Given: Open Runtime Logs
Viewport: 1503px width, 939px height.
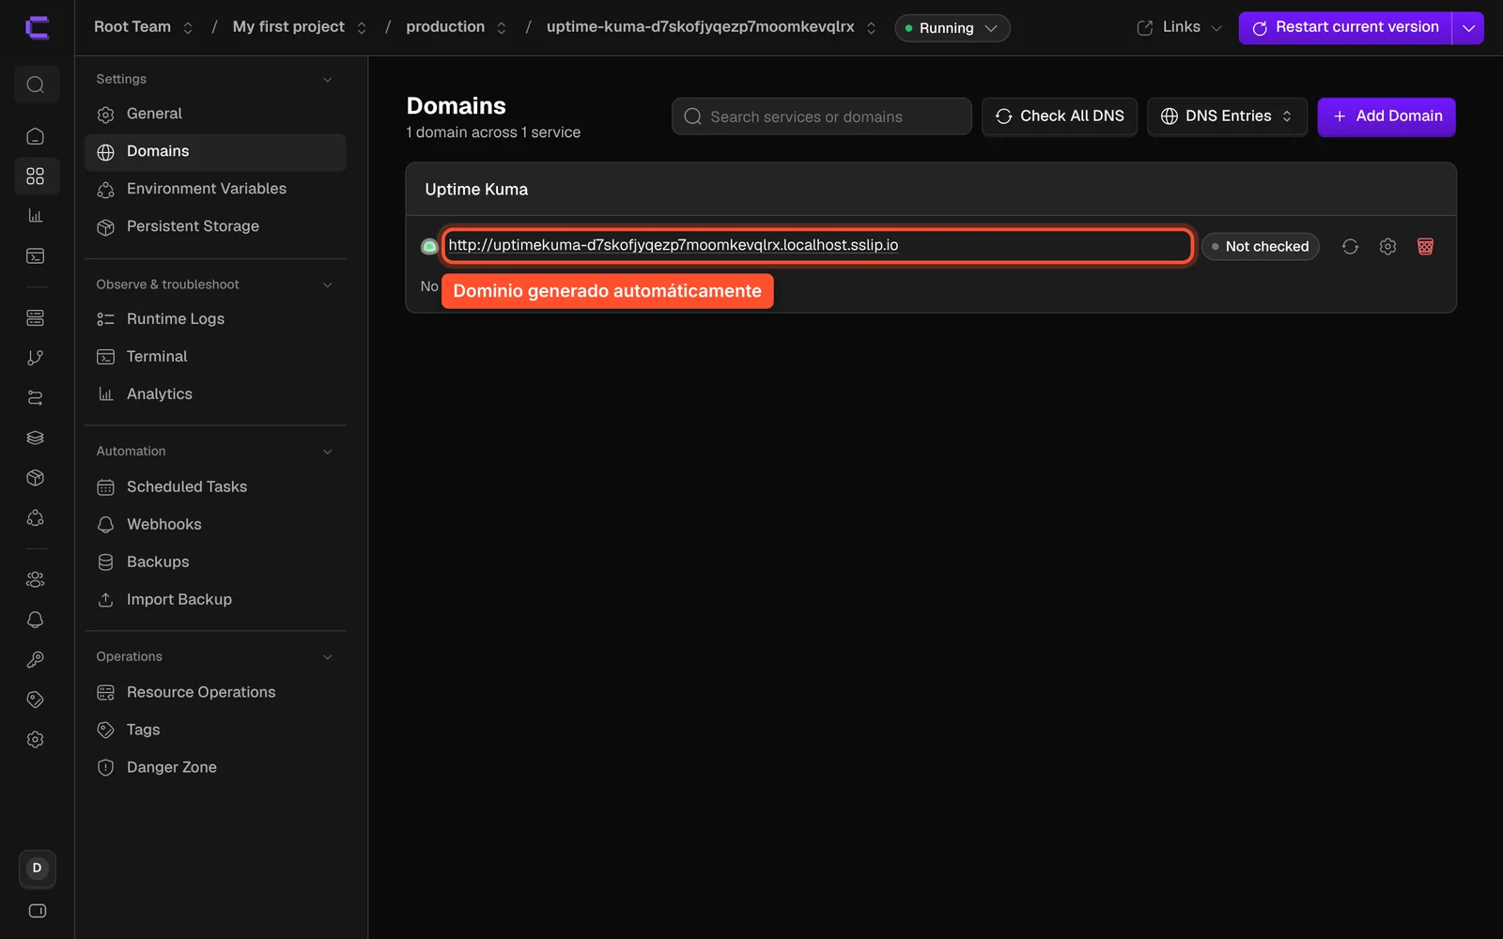Looking at the screenshot, I should tap(215, 319).
